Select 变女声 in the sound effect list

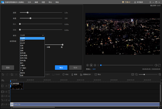click(32, 43)
